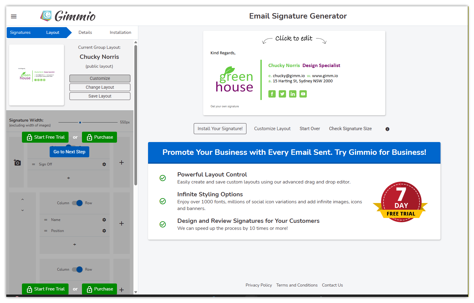
Task: Click the LinkedIn icon in signature
Action: point(292,94)
